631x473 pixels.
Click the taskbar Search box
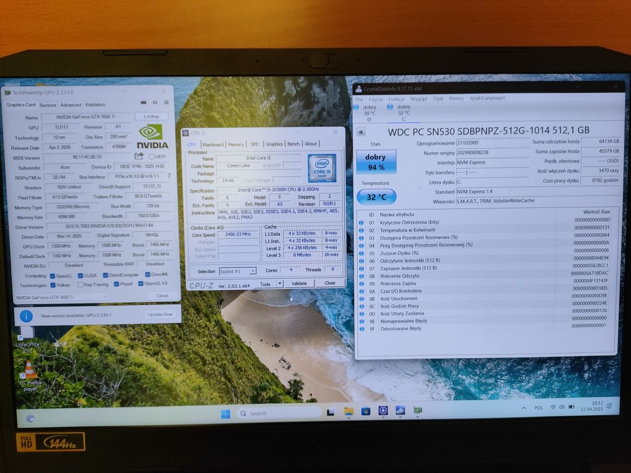pos(279,413)
